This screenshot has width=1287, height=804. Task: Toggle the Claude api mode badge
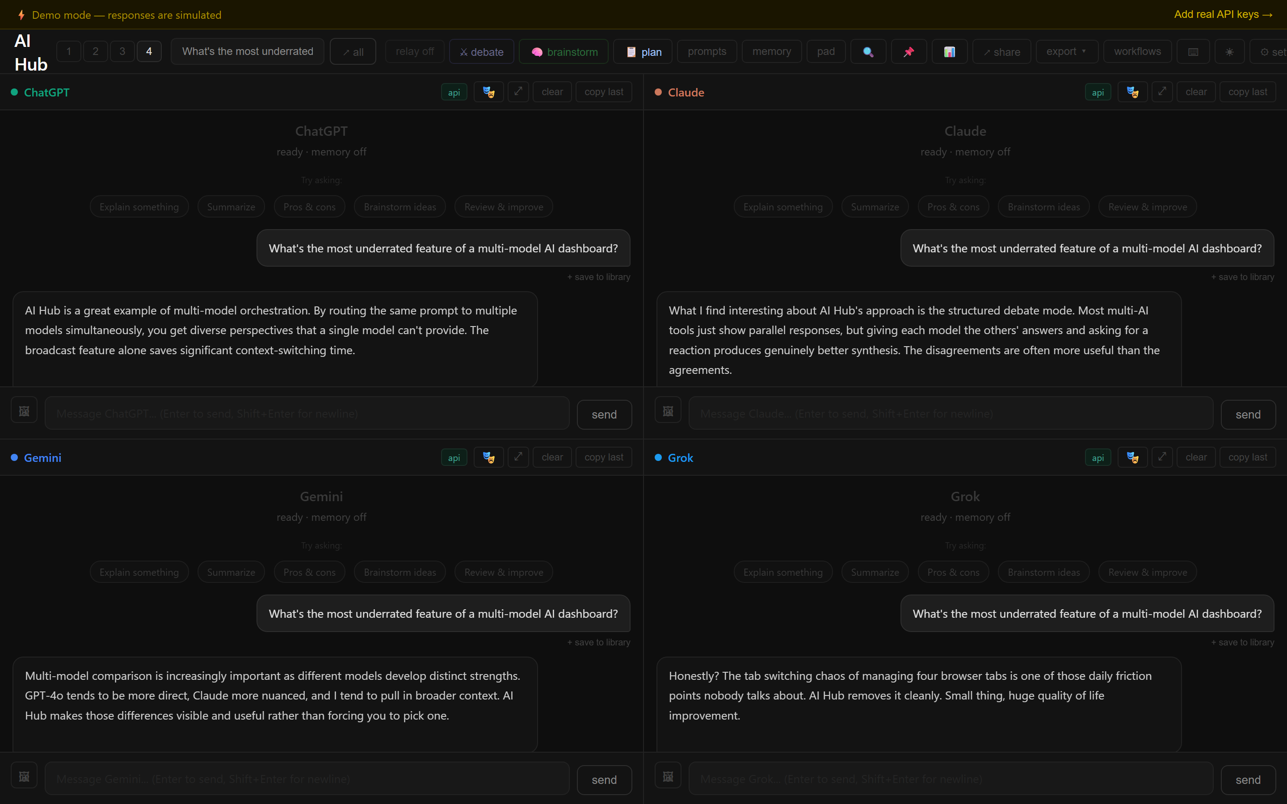tap(1098, 92)
